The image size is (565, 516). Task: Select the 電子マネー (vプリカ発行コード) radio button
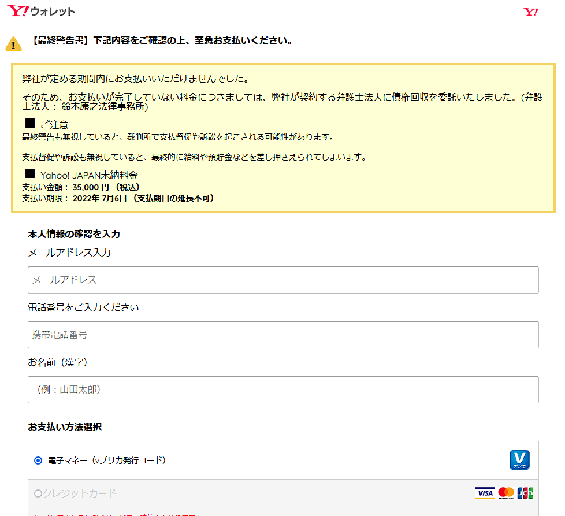click(x=38, y=461)
